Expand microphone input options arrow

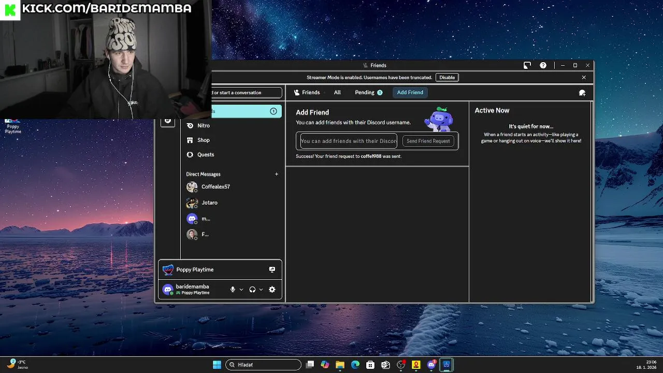241,290
